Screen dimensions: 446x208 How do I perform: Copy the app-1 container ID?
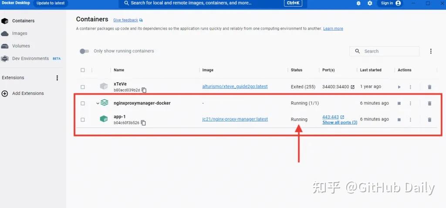tap(143, 123)
